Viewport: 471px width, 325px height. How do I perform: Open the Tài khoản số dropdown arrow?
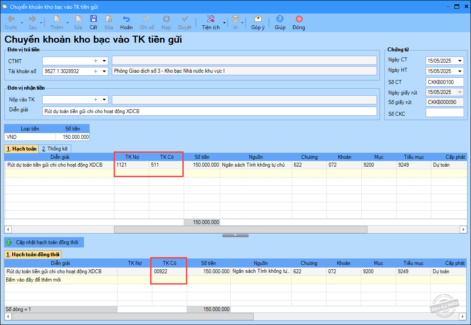(x=104, y=71)
